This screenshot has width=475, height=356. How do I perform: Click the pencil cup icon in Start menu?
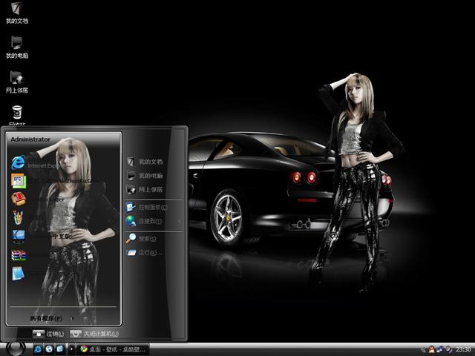(19, 218)
